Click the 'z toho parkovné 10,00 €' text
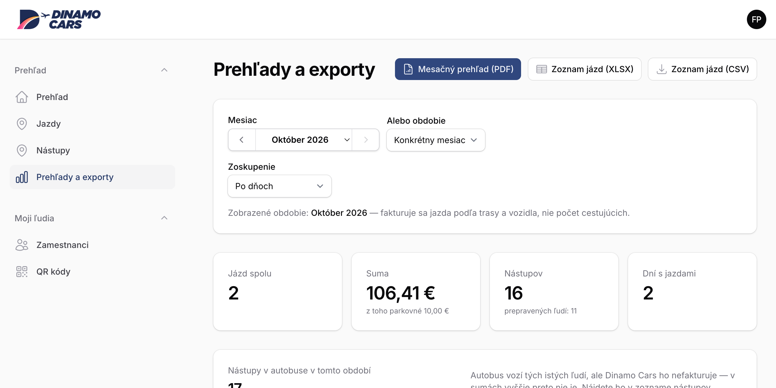The width and height of the screenshot is (776, 388). [407, 311]
